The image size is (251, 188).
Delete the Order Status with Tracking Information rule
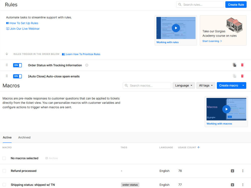coord(242,65)
